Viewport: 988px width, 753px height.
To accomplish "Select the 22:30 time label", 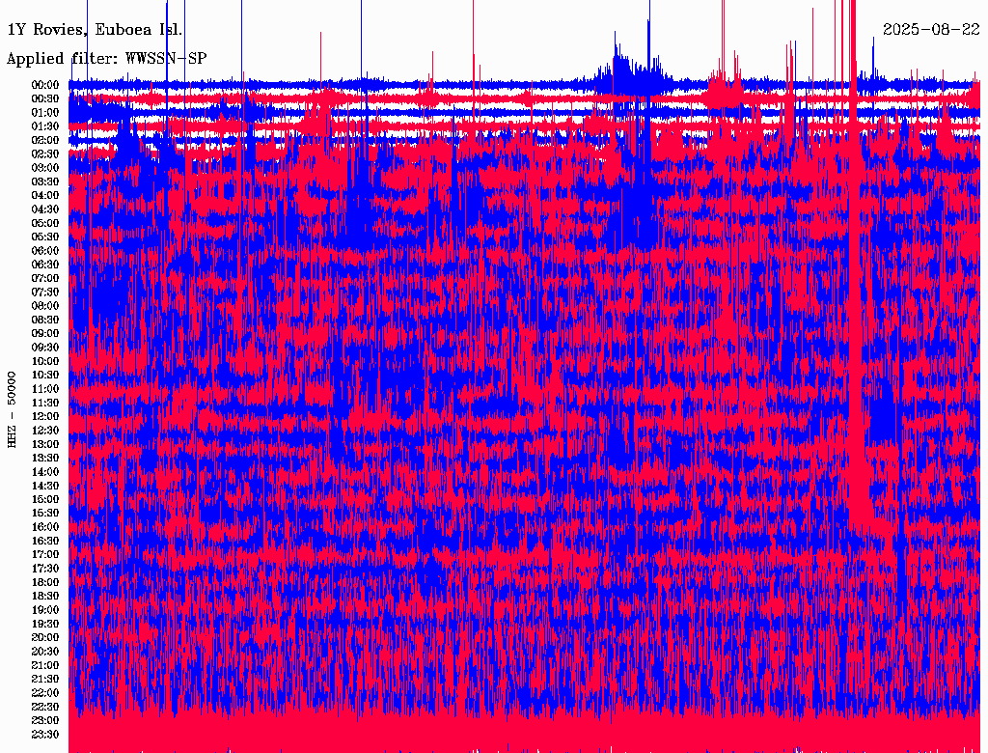I will click(45, 707).
